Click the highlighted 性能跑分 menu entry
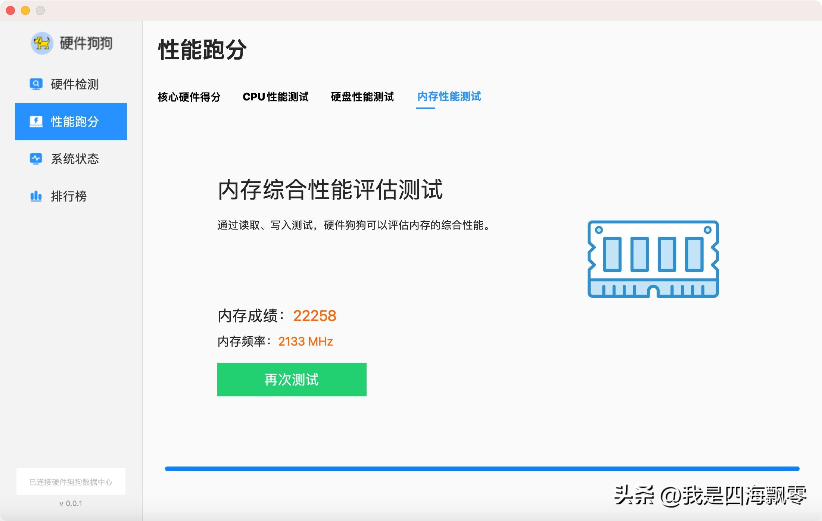The height and width of the screenshot is (521, 822). pos(71,121)
